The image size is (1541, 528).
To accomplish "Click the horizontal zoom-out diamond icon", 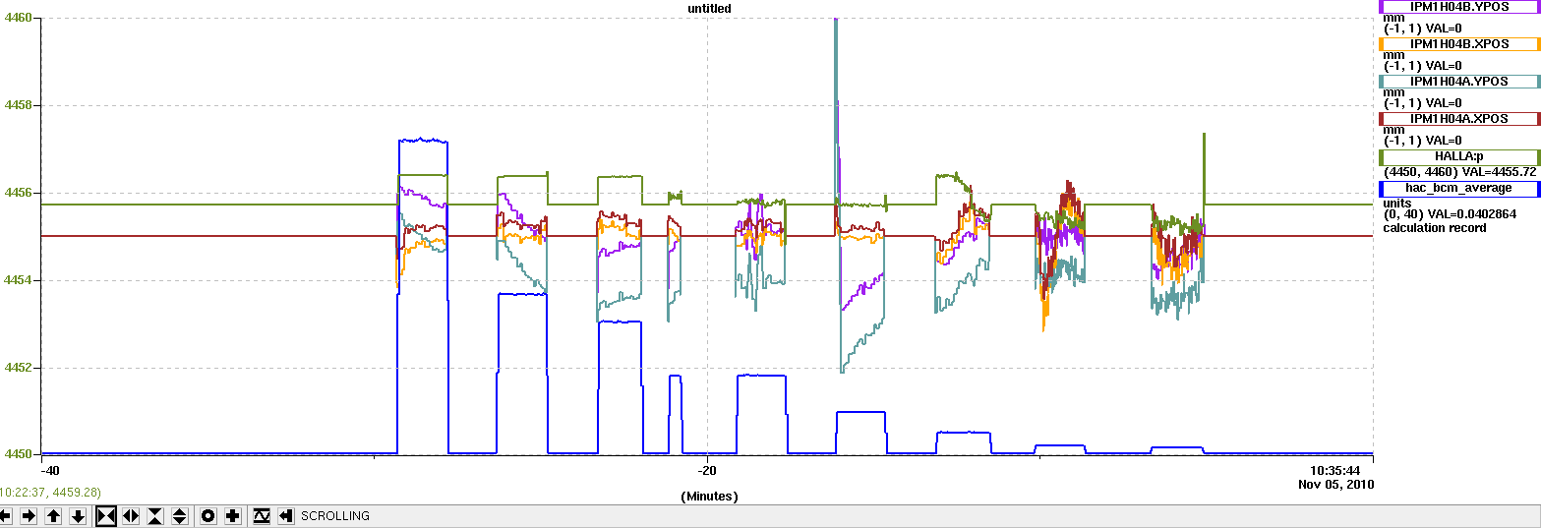I will 131,515.
